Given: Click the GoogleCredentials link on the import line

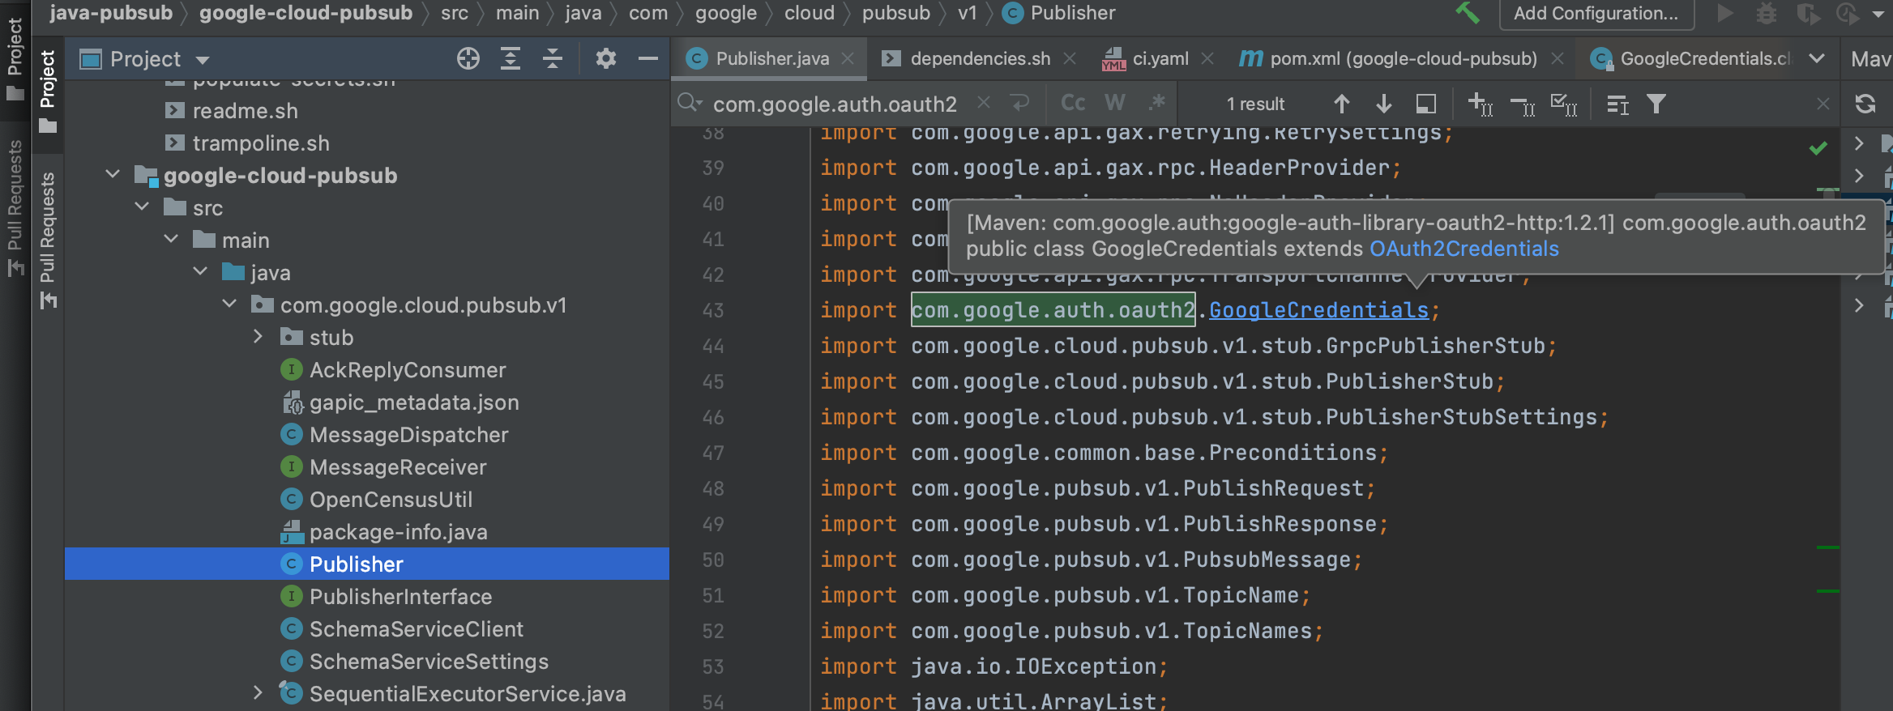Looking at the screenshot, I should pyautogui.click(x=1319, y=310).
